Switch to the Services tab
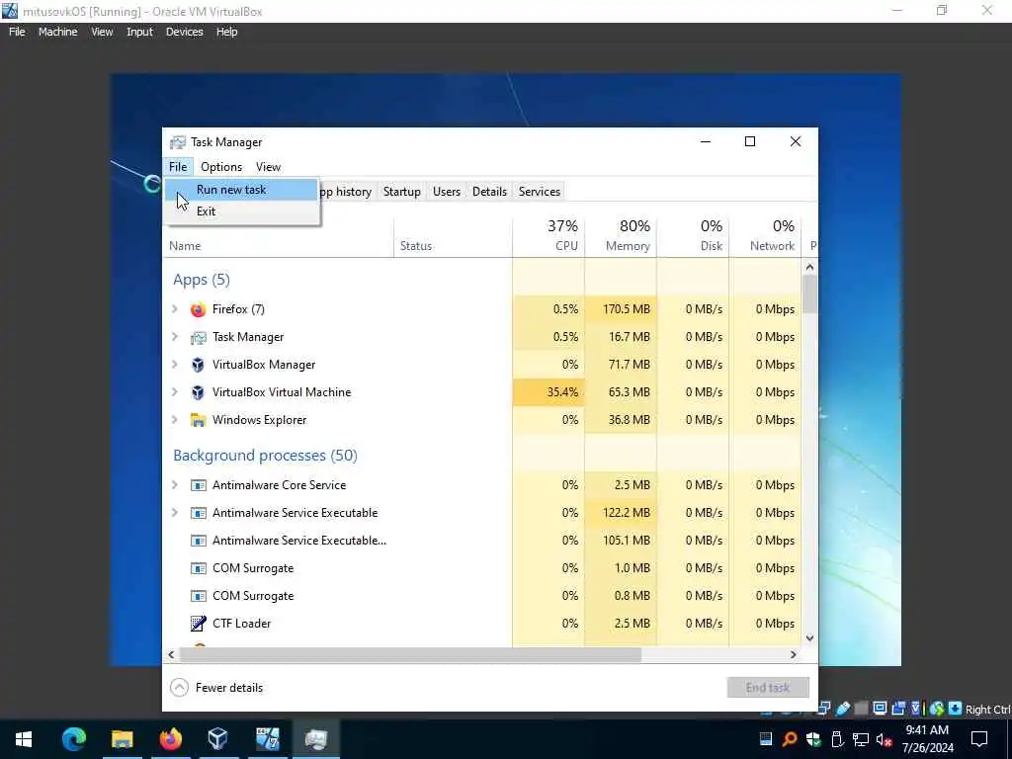 click(539, 192)
